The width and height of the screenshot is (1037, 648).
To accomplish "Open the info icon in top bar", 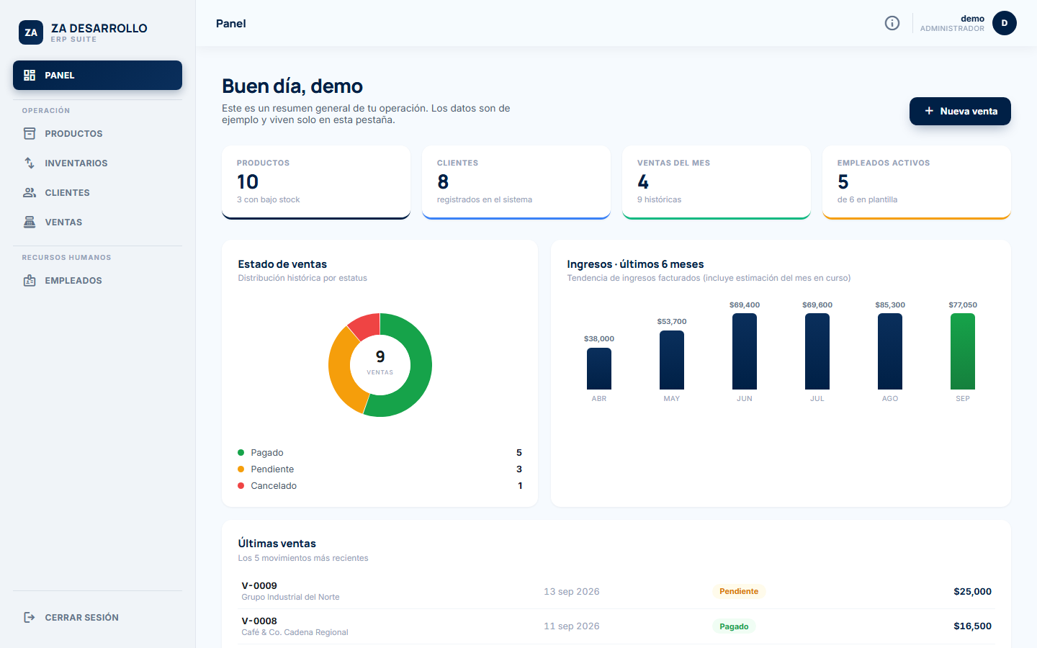I will [892, 23].
